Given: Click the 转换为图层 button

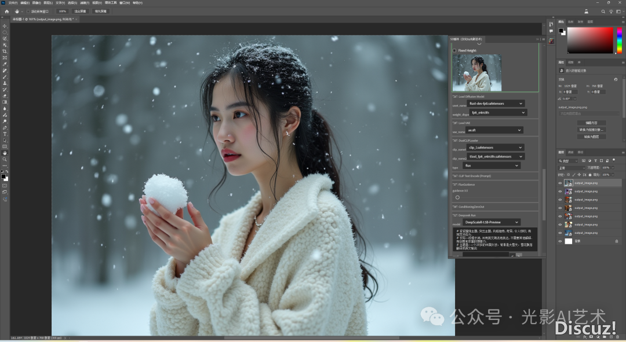Looking at the screenshot, I should (592, 137).
